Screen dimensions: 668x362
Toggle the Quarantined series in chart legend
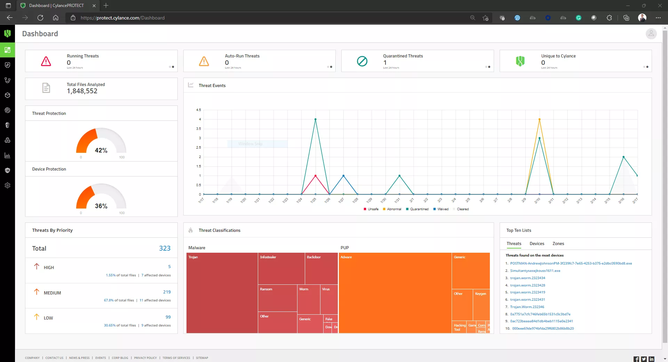[x=417, y=209]
